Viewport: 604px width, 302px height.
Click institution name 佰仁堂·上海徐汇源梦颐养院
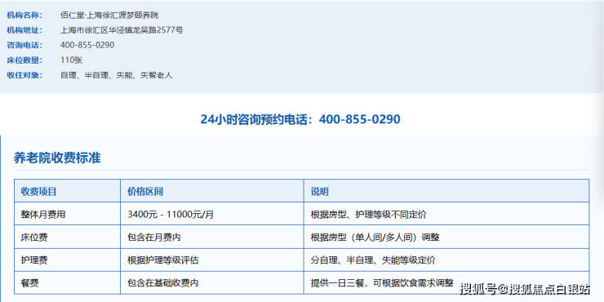109,16
